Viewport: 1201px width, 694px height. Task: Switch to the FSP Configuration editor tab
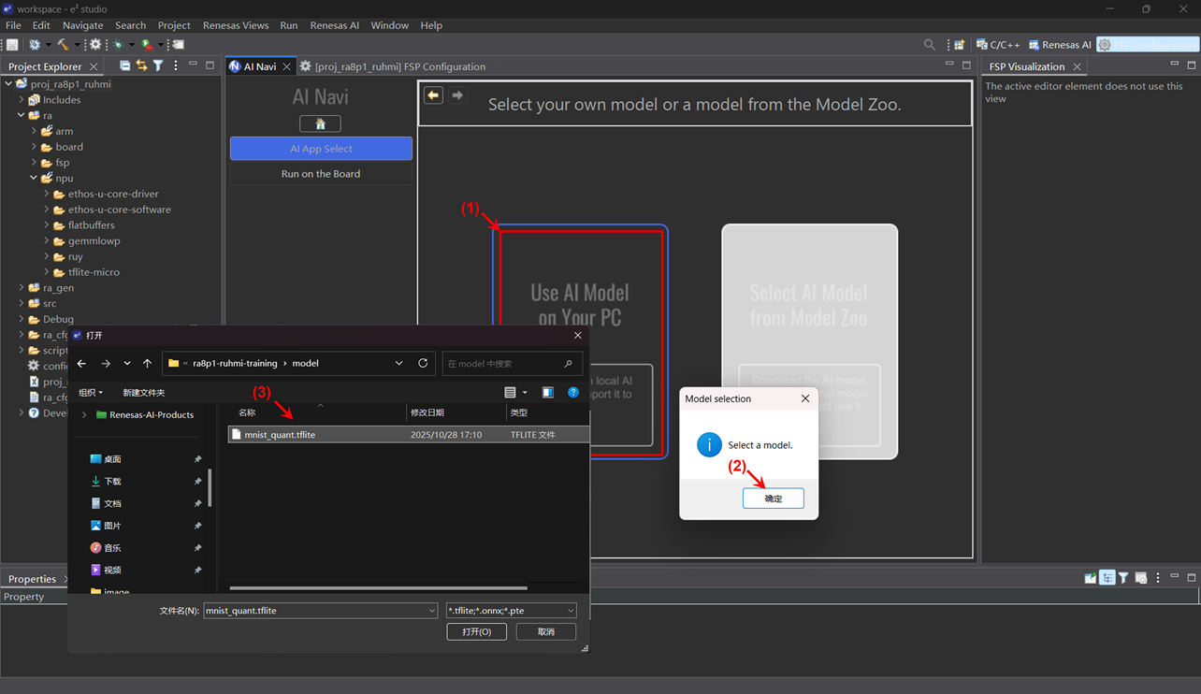coord(392,66)
